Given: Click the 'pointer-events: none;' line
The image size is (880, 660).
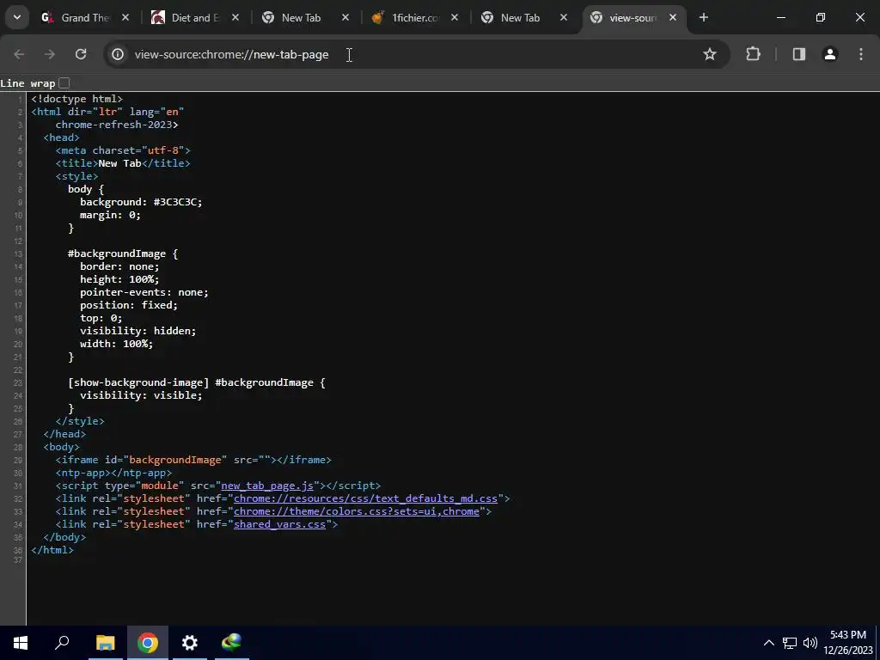Looking at the screenshot, I should point(144,292).
